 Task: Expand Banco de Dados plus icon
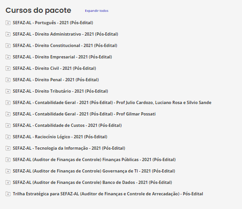8,183
